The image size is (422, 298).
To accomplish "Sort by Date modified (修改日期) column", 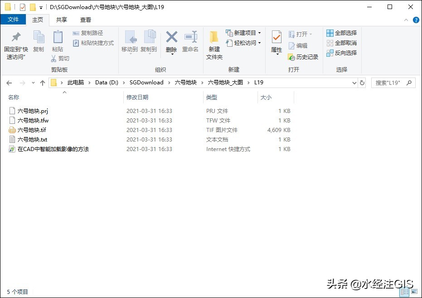I will click(163, 98).
